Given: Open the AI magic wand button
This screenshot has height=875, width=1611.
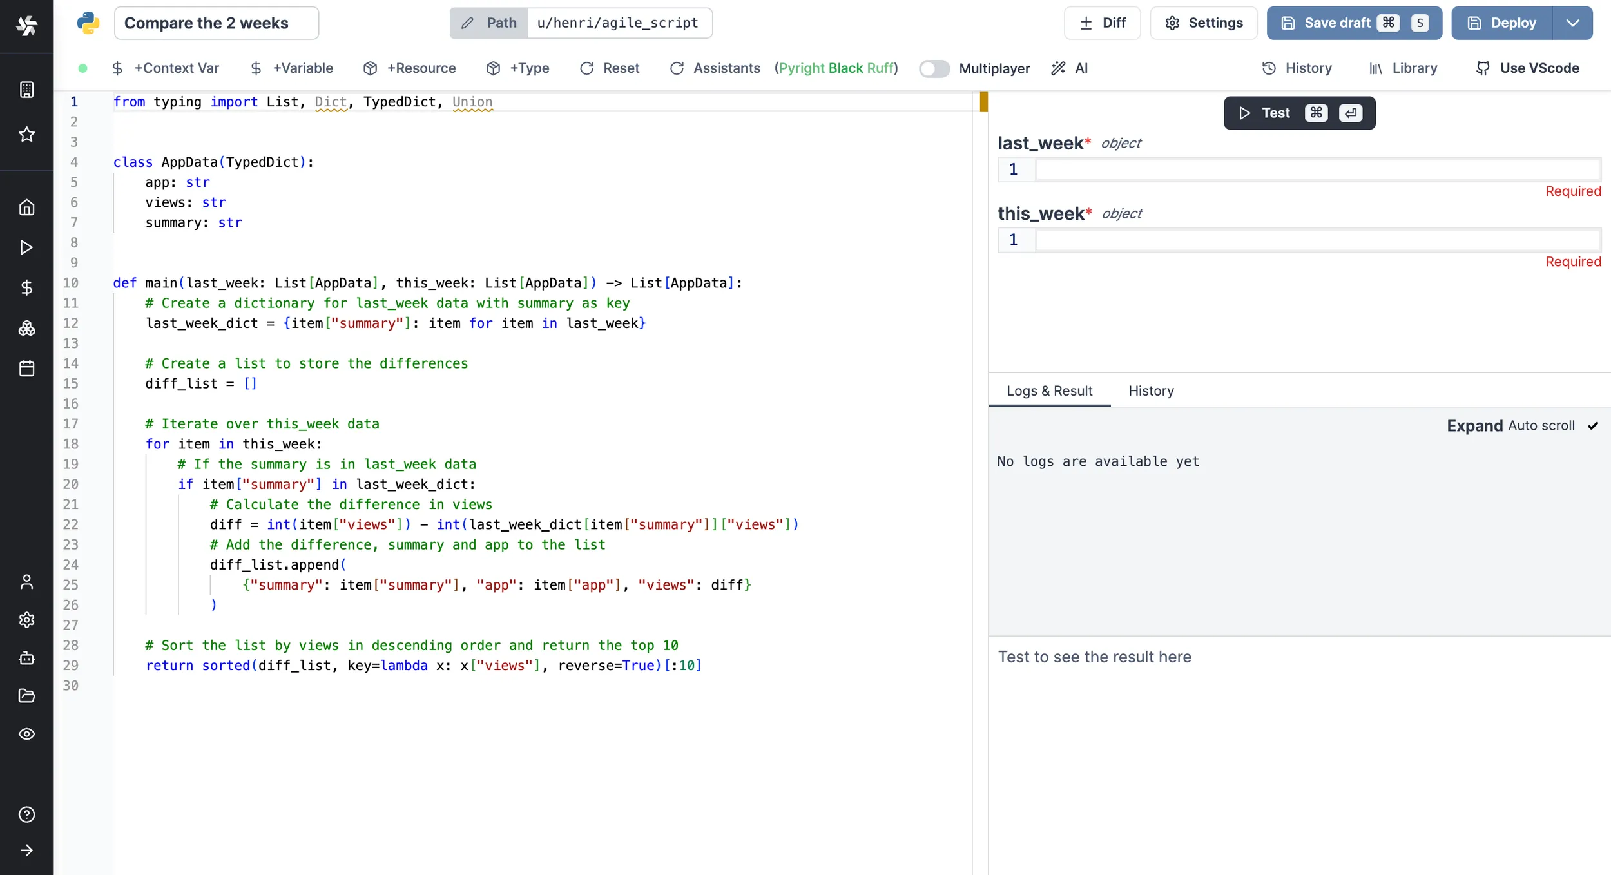Looking at the screenshot, I should 1070,68.
